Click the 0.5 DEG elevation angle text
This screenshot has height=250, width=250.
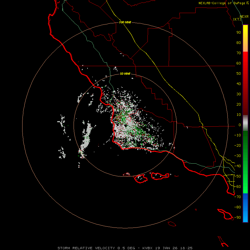click(x=126, y=248)
